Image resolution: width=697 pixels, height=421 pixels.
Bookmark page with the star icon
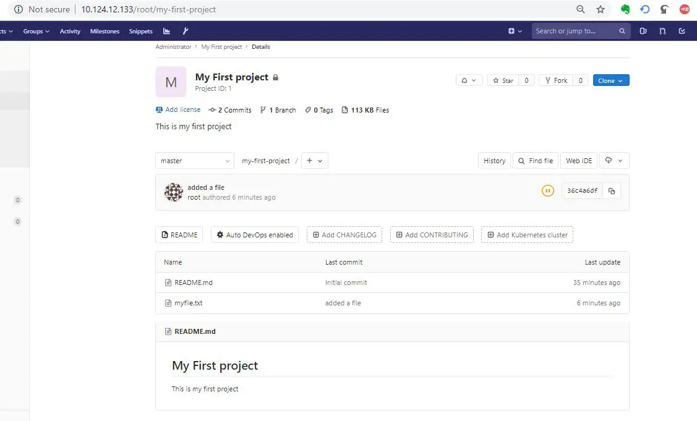point(600,9)
